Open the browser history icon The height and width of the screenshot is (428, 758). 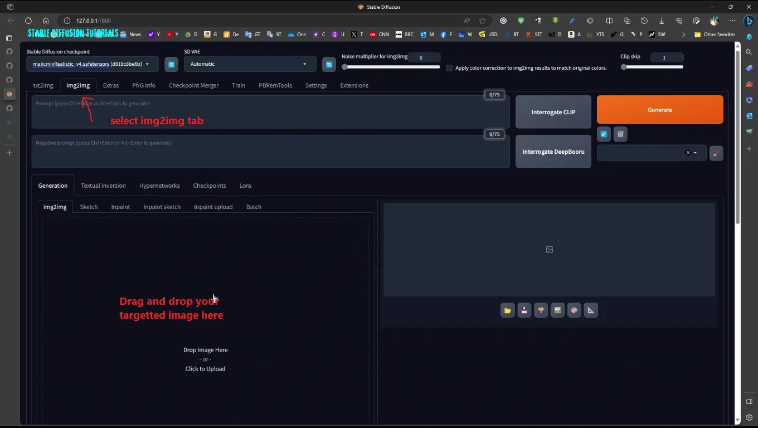[644, 21]
